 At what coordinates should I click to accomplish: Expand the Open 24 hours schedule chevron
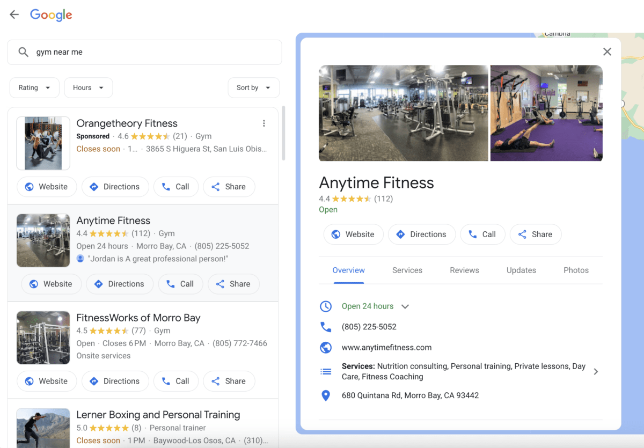405,306
